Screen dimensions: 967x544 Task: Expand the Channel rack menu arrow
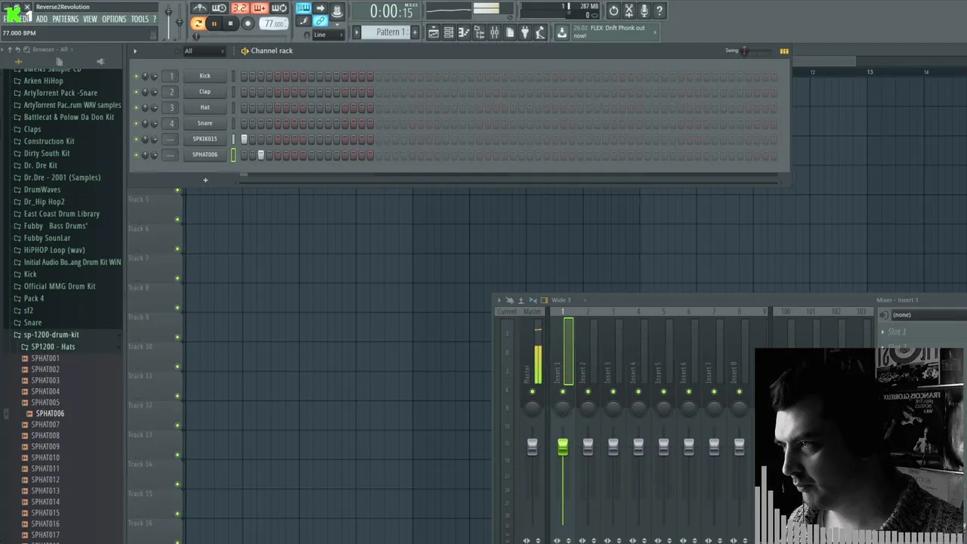(135, 51)
